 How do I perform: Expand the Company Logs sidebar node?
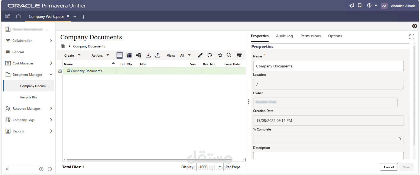point(51,120)
